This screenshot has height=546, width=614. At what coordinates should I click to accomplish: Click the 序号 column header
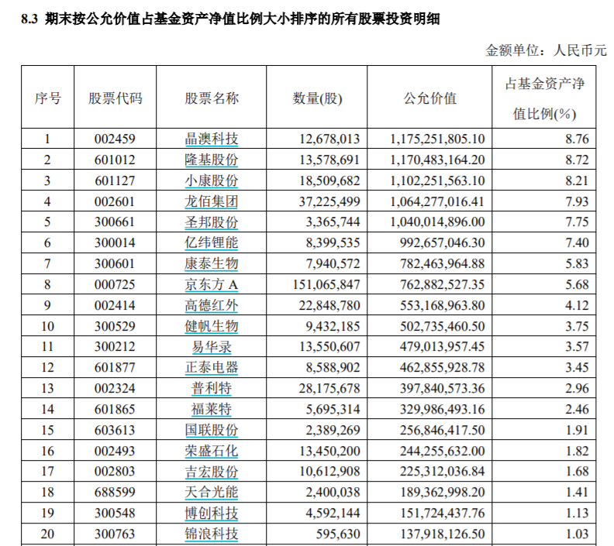pos(48,98)
